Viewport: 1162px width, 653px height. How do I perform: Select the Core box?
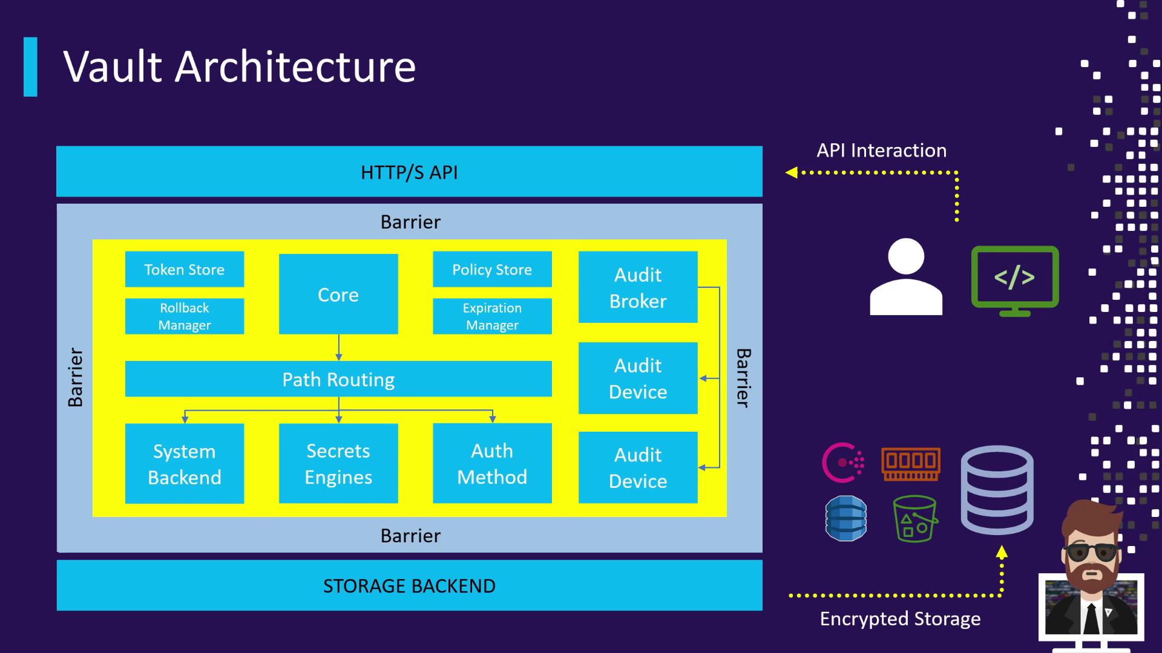point(338,294)
